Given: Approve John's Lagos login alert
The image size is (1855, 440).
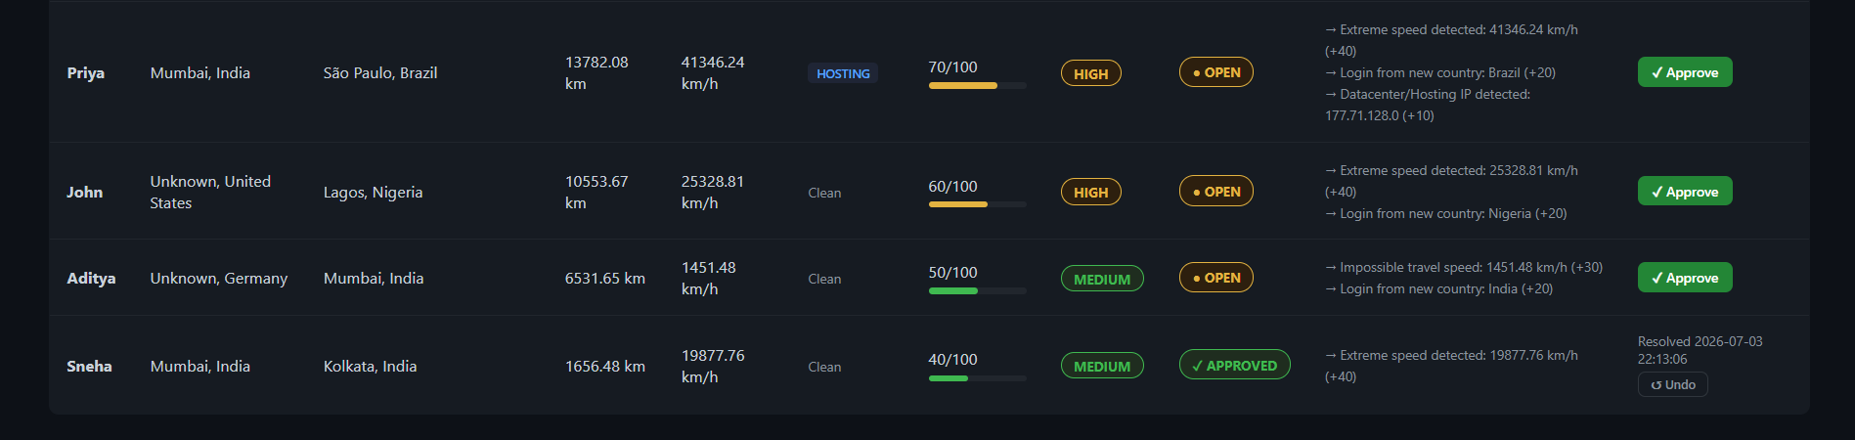Looking at the screenshot, I should (x=1685, y=192).
